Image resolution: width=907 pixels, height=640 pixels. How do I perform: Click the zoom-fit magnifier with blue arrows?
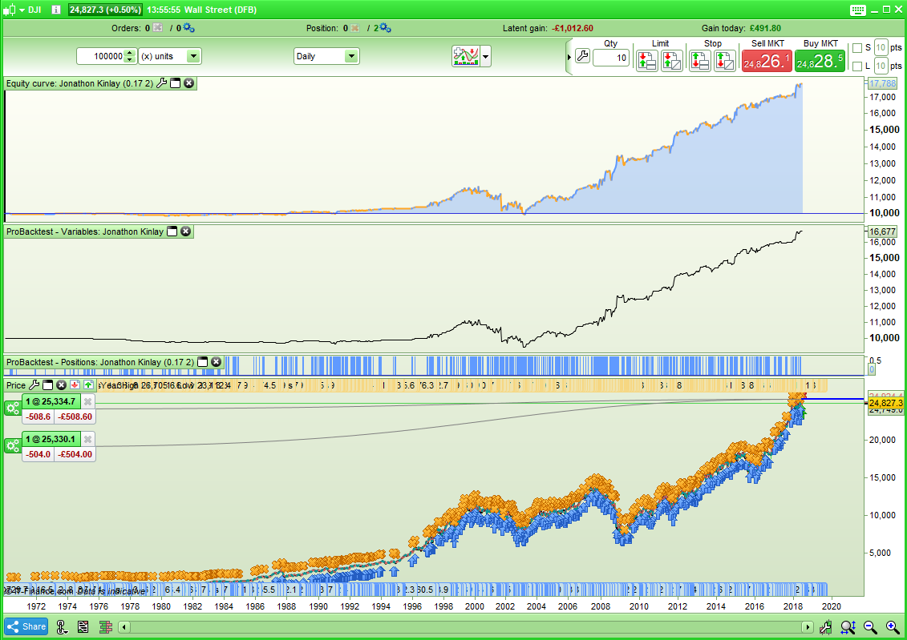coord(848,626)
